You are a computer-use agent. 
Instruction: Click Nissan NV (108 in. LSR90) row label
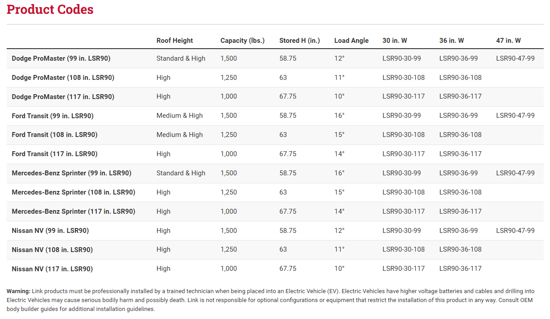point(52,249)
